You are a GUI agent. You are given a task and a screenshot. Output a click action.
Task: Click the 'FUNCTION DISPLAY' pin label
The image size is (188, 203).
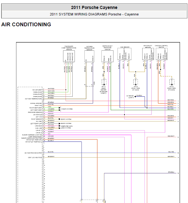point(35,137)
